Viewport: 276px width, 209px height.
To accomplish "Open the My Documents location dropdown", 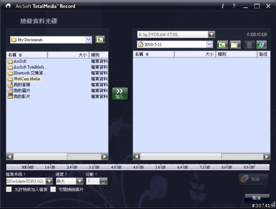I will (88, 40).
